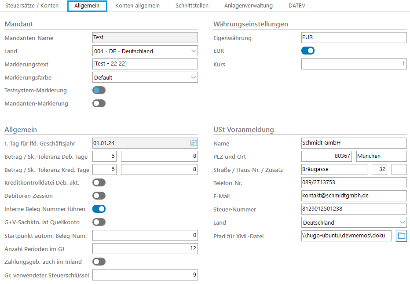
Task: Click the Steuer-Nummer field
Action: 354,209
